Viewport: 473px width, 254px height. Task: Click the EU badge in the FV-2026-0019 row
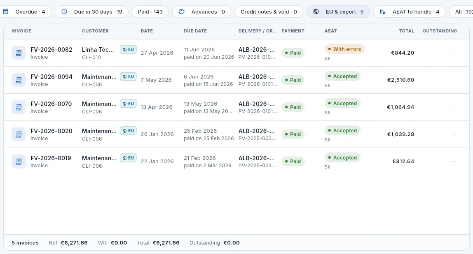(128, 158)
